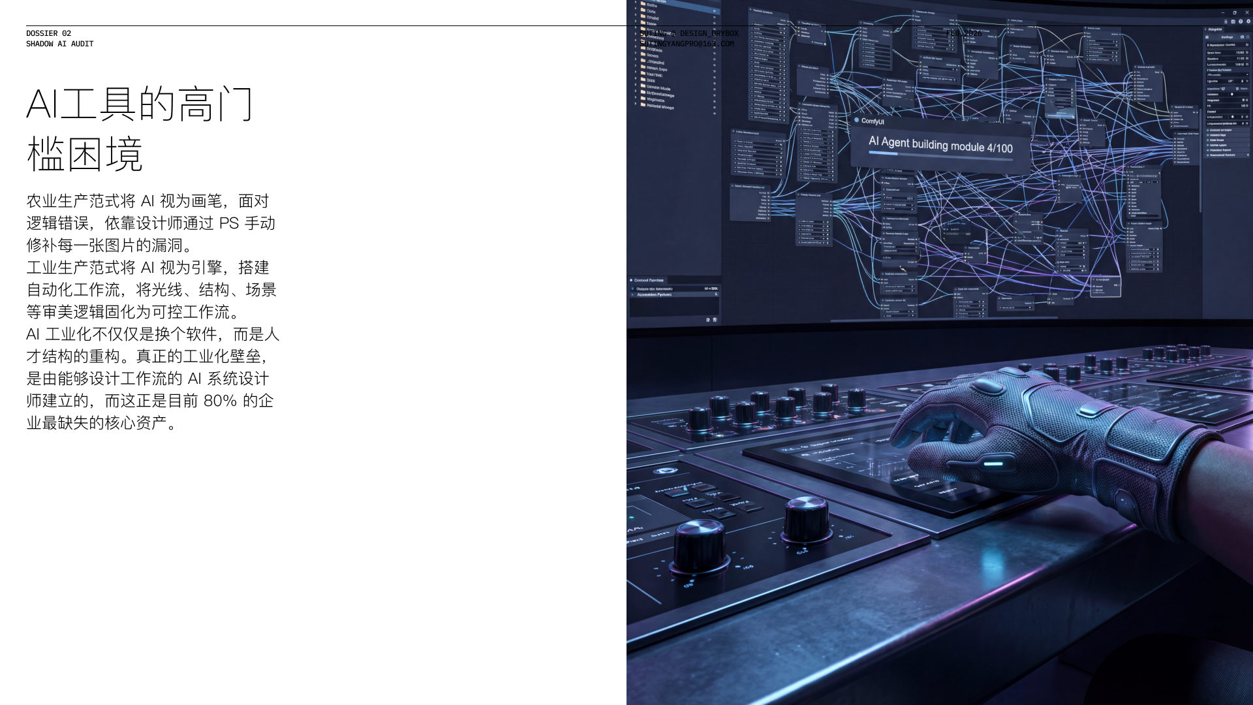This screenshot has height=705, width=1253.
Task: Click the folder icon next to Console Mode
Action: tap(643, 86)
